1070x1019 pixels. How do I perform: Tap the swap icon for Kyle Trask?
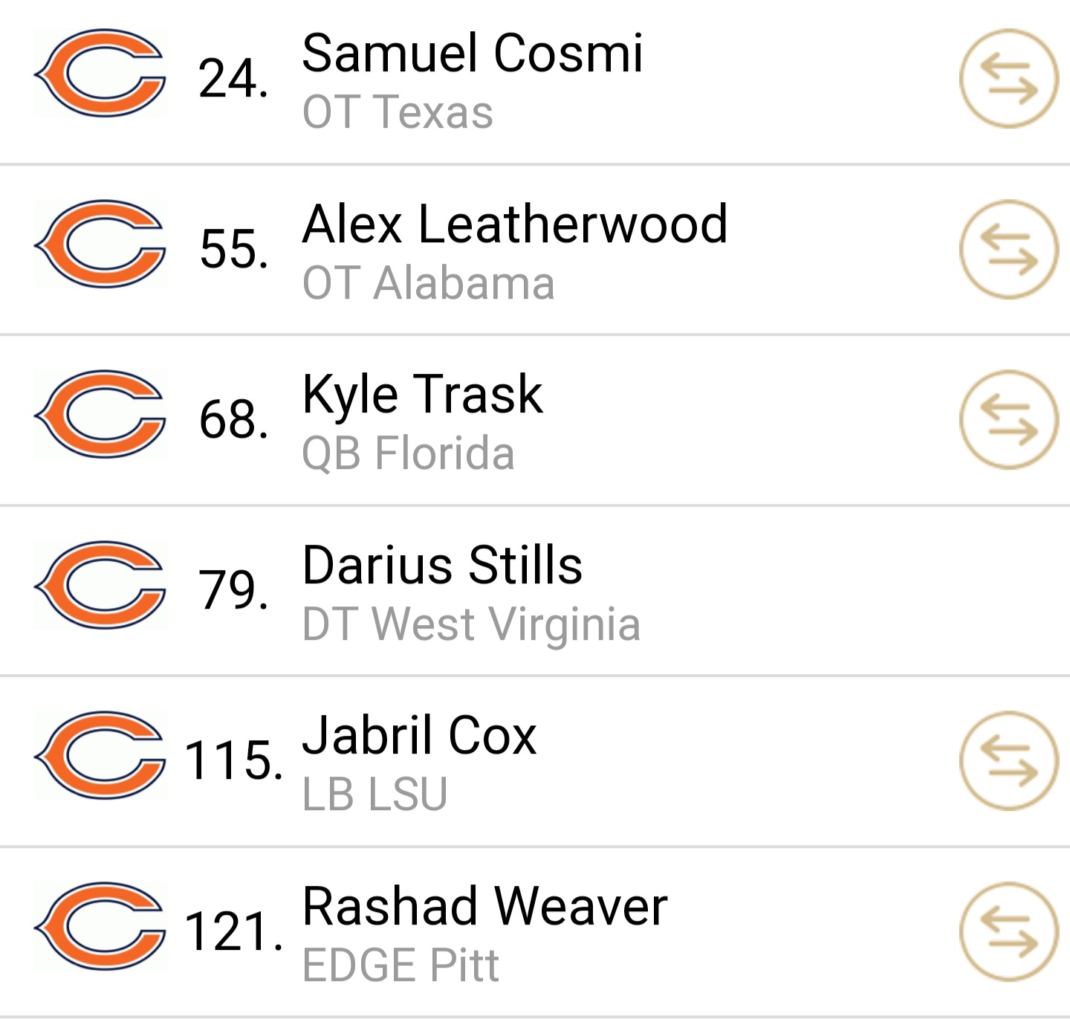tap(1008, 420)
